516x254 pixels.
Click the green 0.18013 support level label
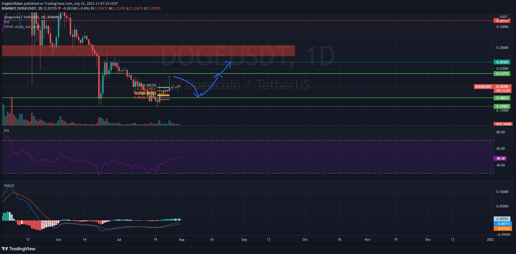point(502,98)
